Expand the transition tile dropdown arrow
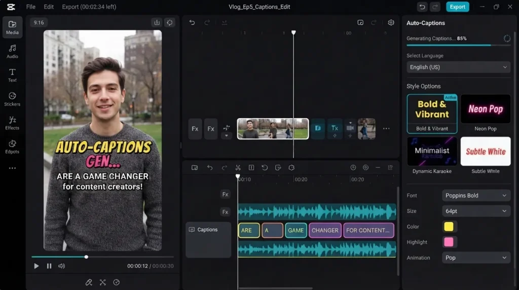The image size is (519, 290). click(227, 136)
